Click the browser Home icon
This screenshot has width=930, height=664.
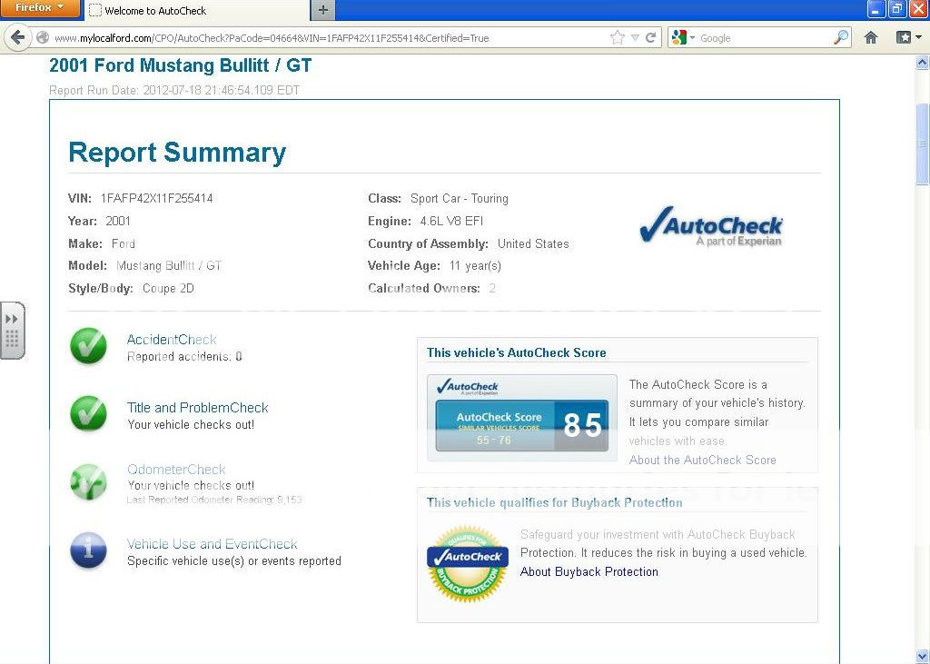tap(871, 37)
